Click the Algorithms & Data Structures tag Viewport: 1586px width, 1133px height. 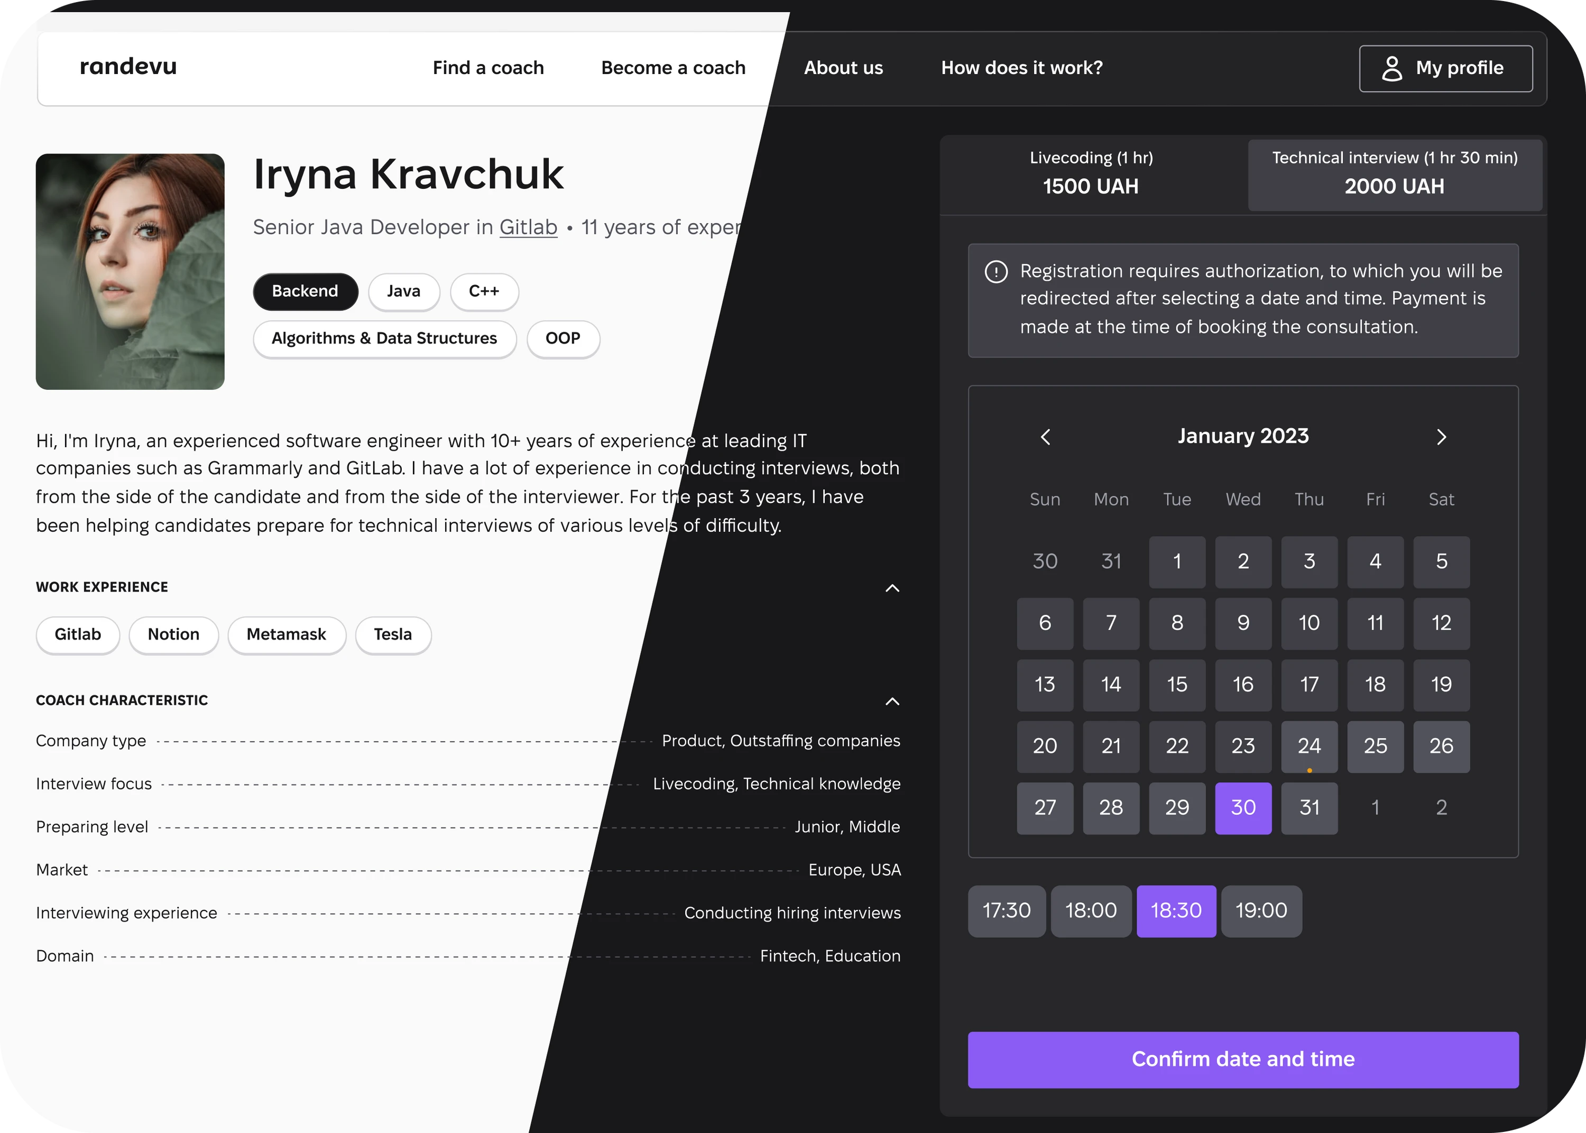tap(384, 338)
